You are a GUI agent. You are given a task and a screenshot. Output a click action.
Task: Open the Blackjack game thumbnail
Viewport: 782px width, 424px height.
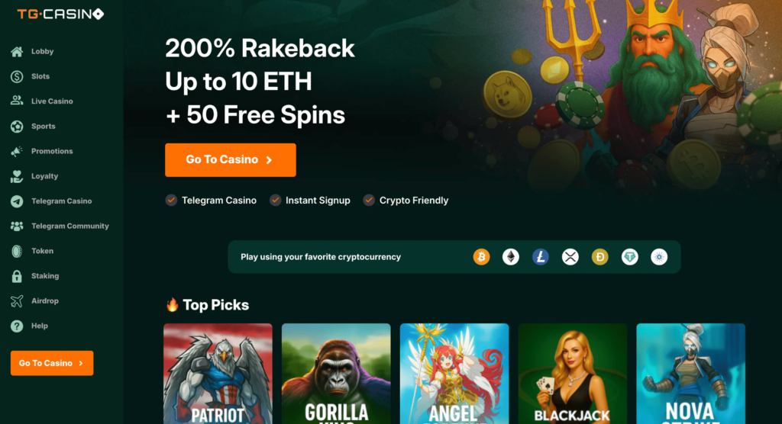(573, 374)
